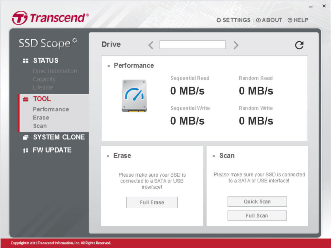Click the STATUS grid icon

tap(26, 61)
